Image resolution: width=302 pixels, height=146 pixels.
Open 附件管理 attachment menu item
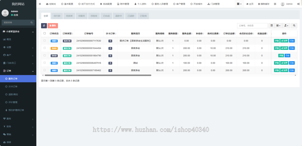123,4
